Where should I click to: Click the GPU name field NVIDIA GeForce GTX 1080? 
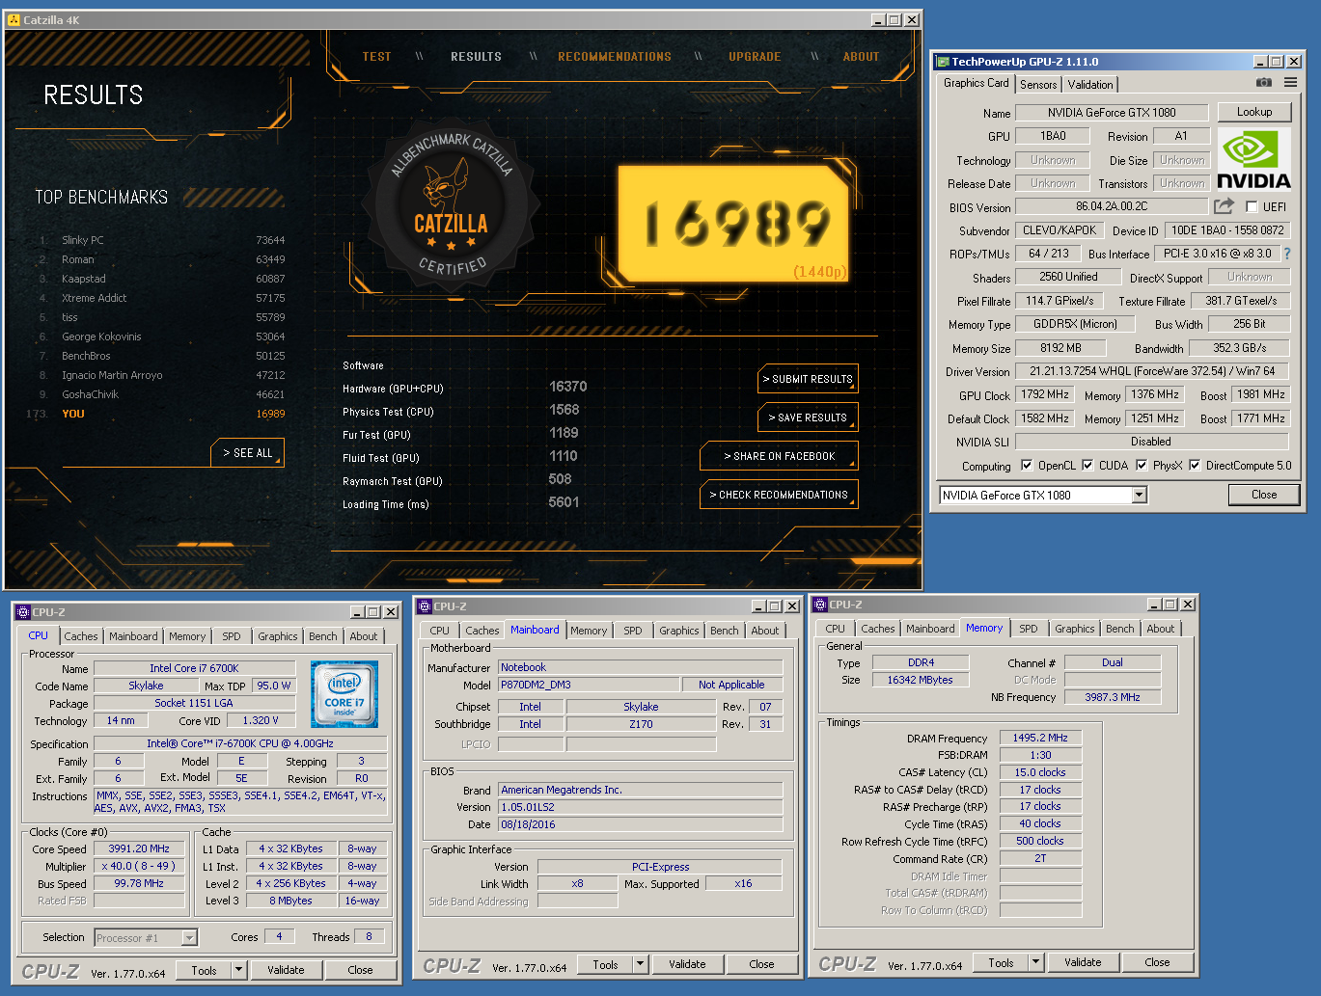[1112, 113]
